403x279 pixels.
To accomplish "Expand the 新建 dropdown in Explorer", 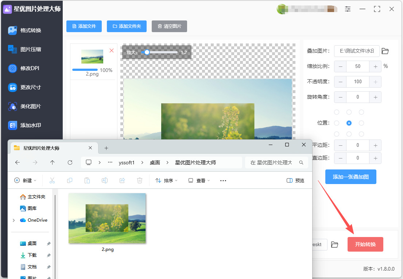I will pyautogui.click(x=25, y=180).
